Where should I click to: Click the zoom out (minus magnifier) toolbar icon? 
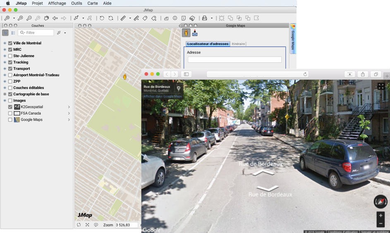pos(29,18)
